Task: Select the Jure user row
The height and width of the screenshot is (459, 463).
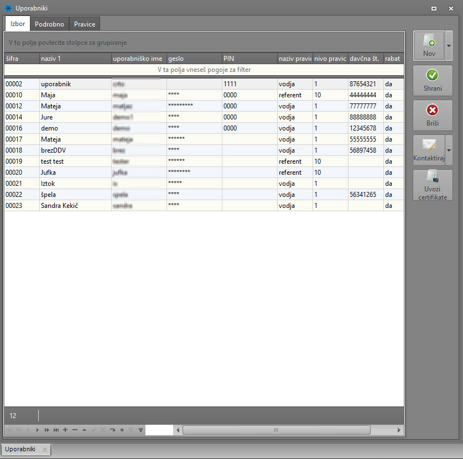Action: pos(204,117)
